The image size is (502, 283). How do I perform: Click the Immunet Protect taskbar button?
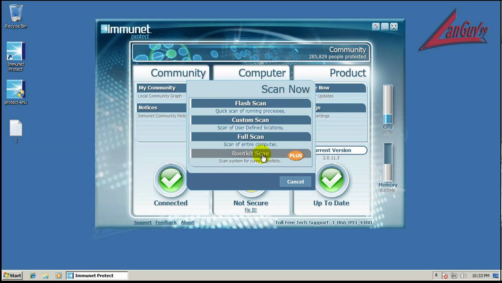tap(97, 276)
